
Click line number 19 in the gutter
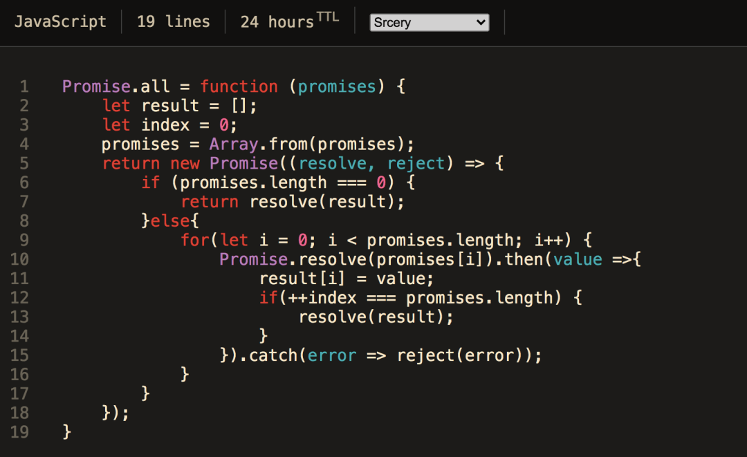pyautogui.click(x=19, y=432)
